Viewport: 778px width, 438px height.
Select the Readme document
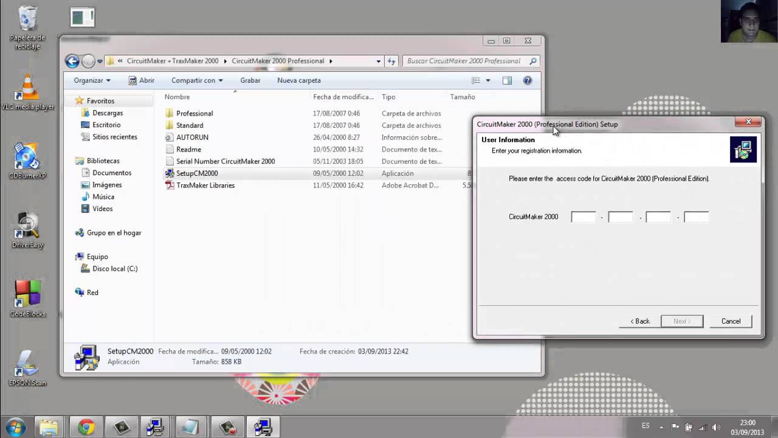click(x=188, y=149)
